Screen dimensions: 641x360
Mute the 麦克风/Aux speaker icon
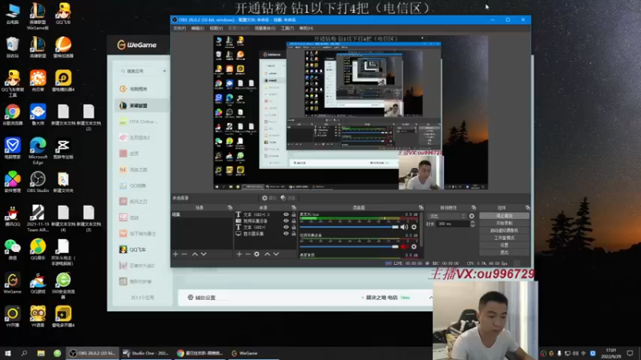point(404,227)
